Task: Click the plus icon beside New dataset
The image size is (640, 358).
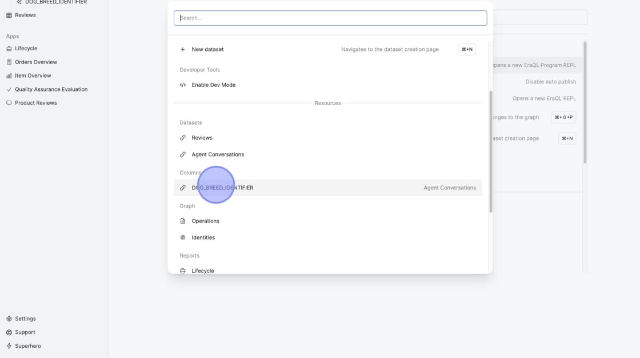Action: pos(183,50)
